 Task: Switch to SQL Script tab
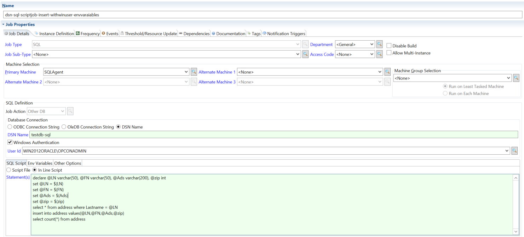[16, 163]
